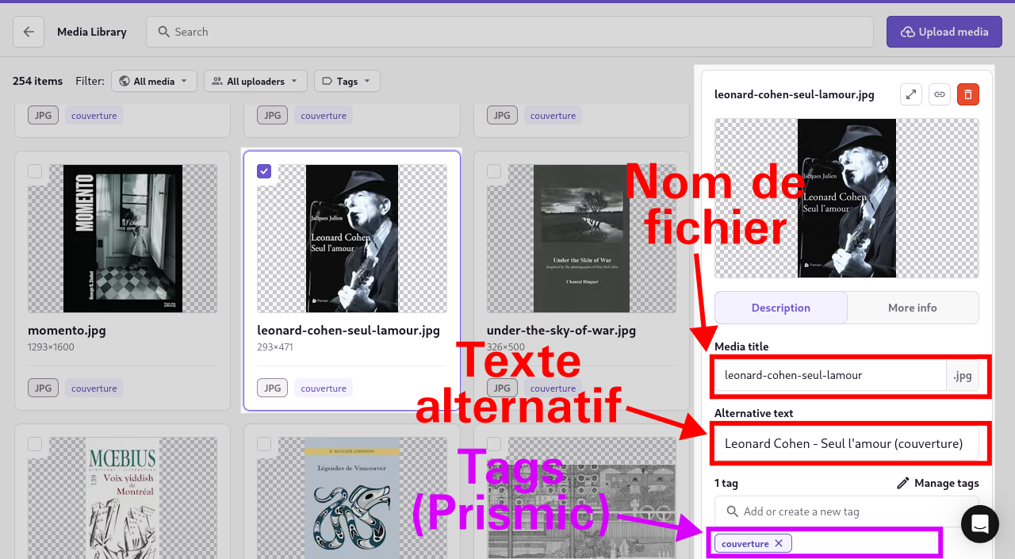Select the Leonard Cohen cover thumbnail in grid

[x=352, y=239]
